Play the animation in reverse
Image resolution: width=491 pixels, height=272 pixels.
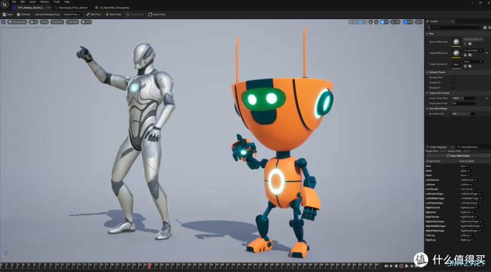(396, 266)
